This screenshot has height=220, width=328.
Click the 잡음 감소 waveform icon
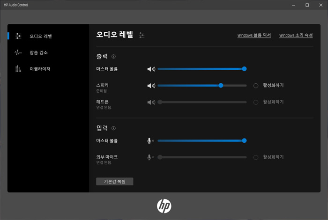[18, 52]
